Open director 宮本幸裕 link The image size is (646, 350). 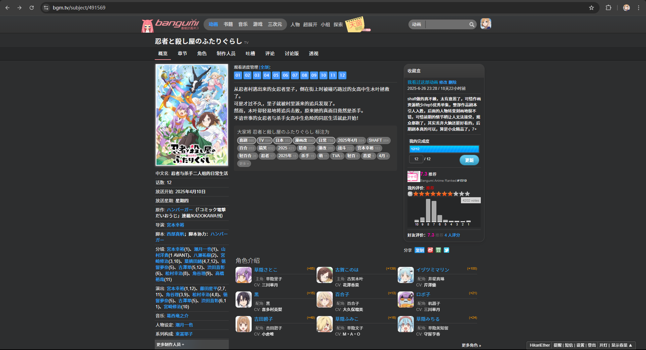(175, 225)
